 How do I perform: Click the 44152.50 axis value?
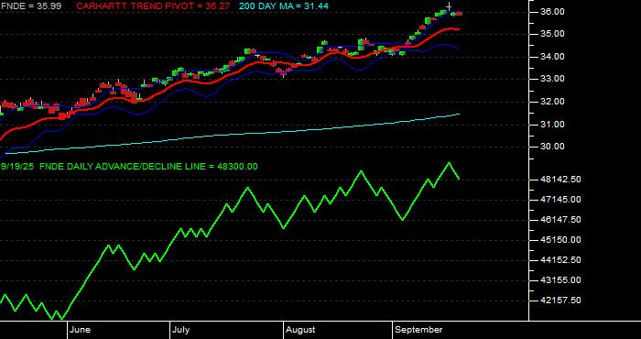click(560, 260)
